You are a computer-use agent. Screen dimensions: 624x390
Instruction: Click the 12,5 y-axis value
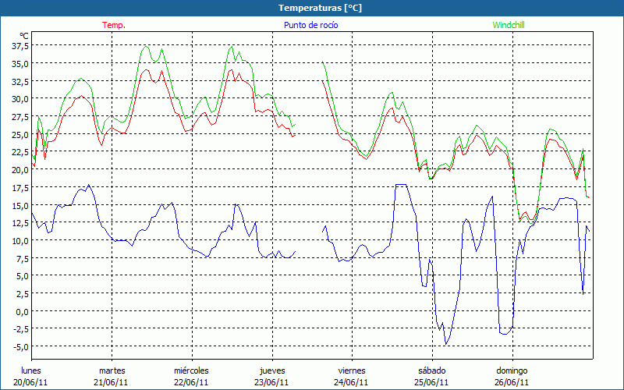(19, 222)
